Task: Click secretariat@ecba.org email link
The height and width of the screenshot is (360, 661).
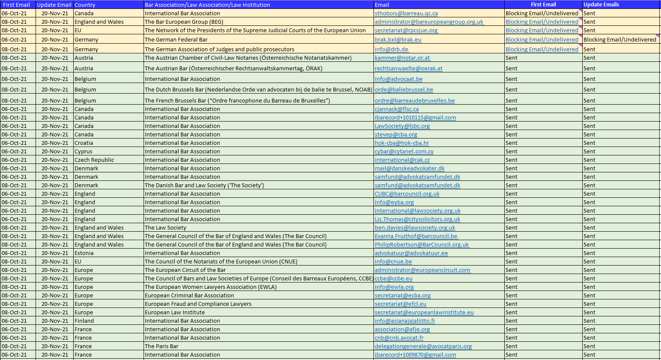Action: [x=403, y=296]
